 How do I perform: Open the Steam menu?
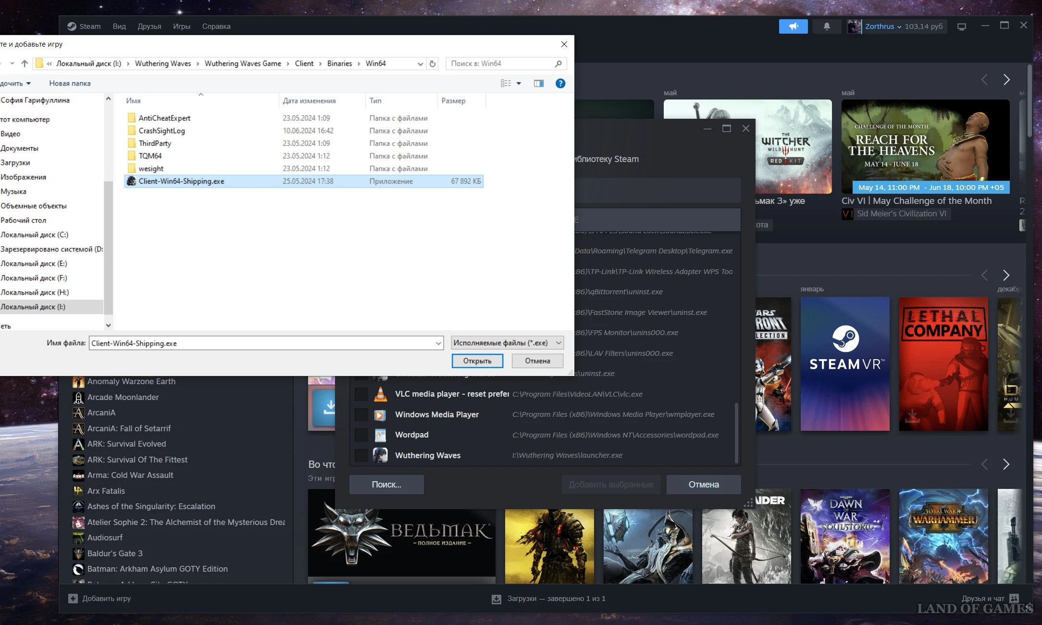(x=84, y=26)
